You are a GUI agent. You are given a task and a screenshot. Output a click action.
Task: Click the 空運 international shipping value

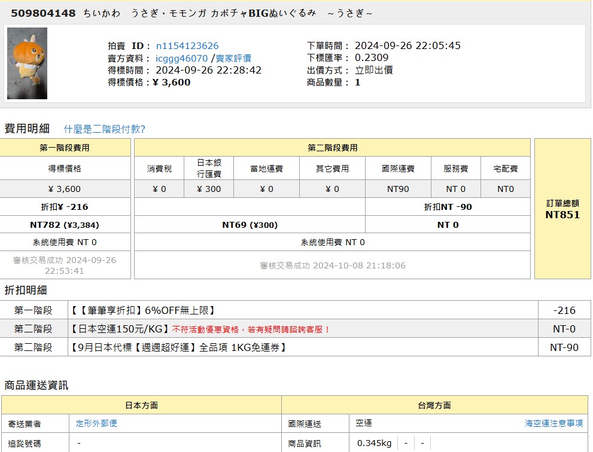point(364,423)
